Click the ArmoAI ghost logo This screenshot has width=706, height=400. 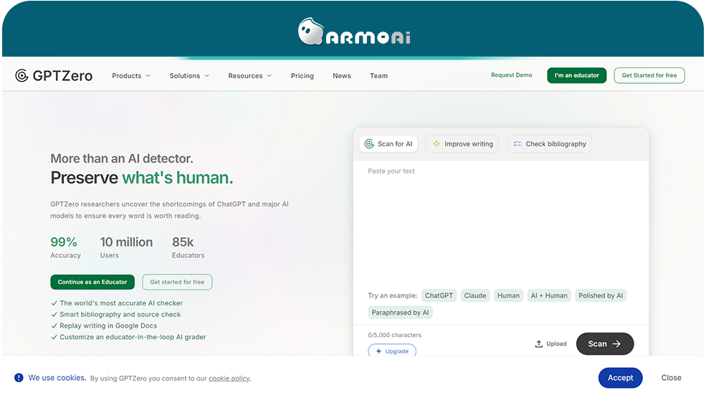click(310, 32)
